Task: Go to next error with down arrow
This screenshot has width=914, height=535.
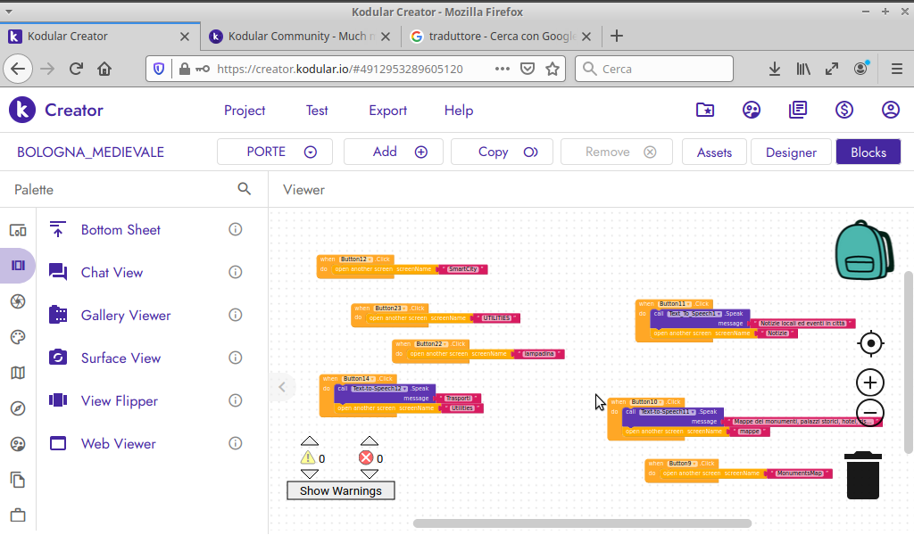Action: 369,473
